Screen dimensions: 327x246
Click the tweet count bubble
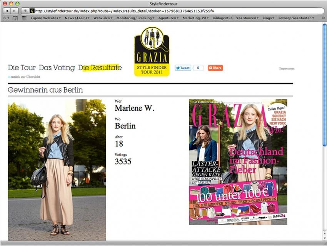198,68
